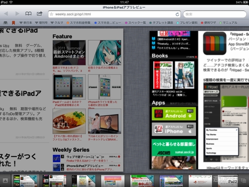Viewport: 249px width, 187px height.
Task: Tap the Hitpad app icon
Action: (215, 43)
